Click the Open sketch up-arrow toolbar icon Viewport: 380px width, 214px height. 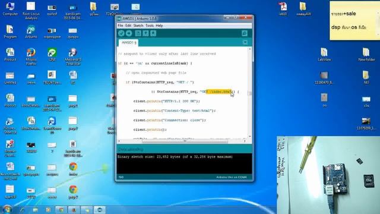tap(145, 33)
